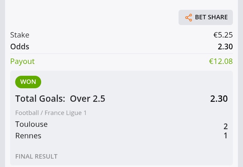Click Rennes' score of 1

click(226, 136)
